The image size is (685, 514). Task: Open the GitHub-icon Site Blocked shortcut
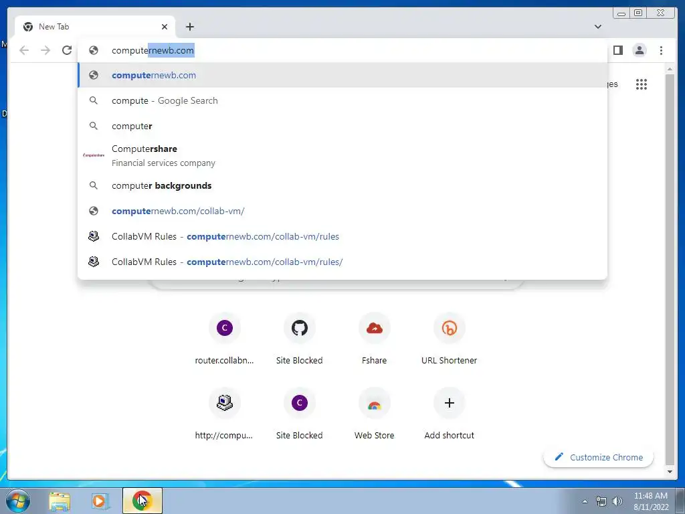(299, 338)
